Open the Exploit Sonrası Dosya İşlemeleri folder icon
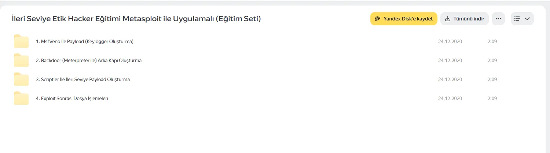 (x=21, y=98)
